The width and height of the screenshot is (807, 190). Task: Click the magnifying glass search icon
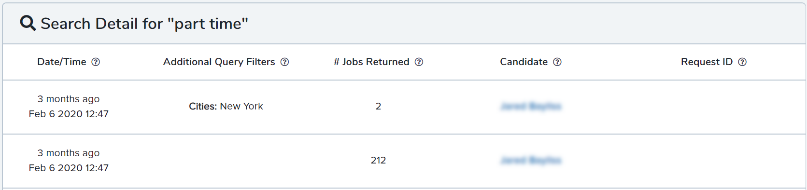(x=28, y=23)
